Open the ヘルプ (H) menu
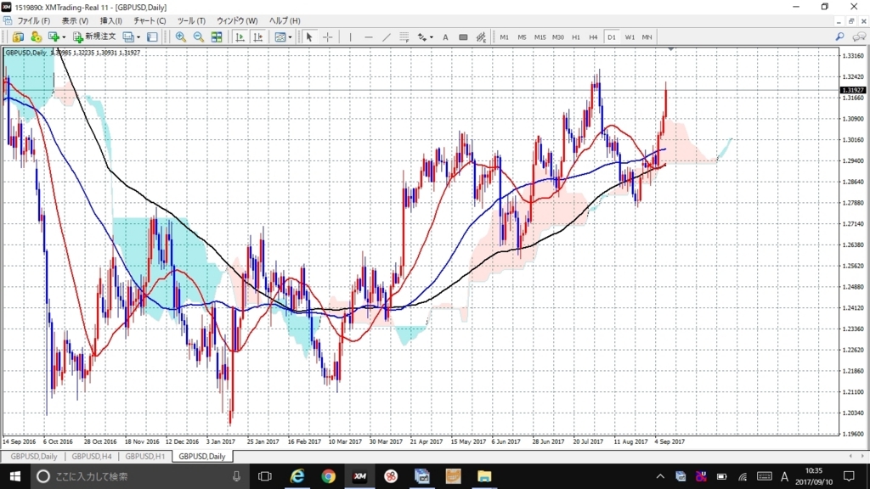Viewport: 870px width, 489px height. [x=285, y=20]
